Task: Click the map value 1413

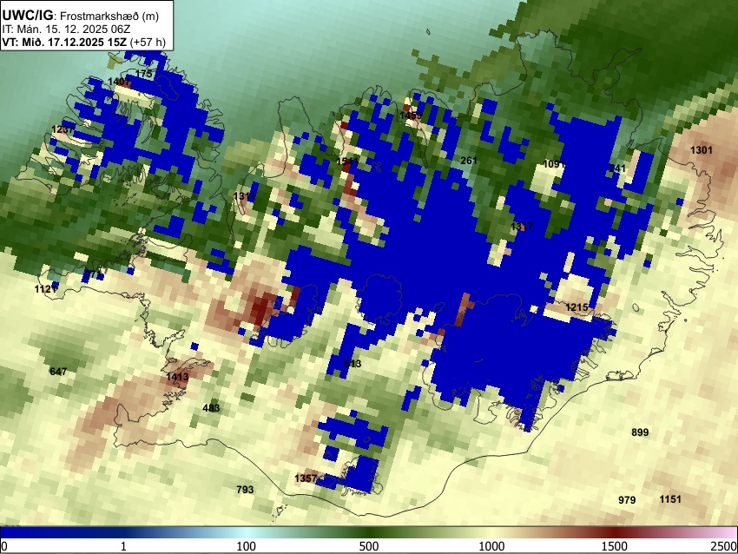Action: click(177, 377)
